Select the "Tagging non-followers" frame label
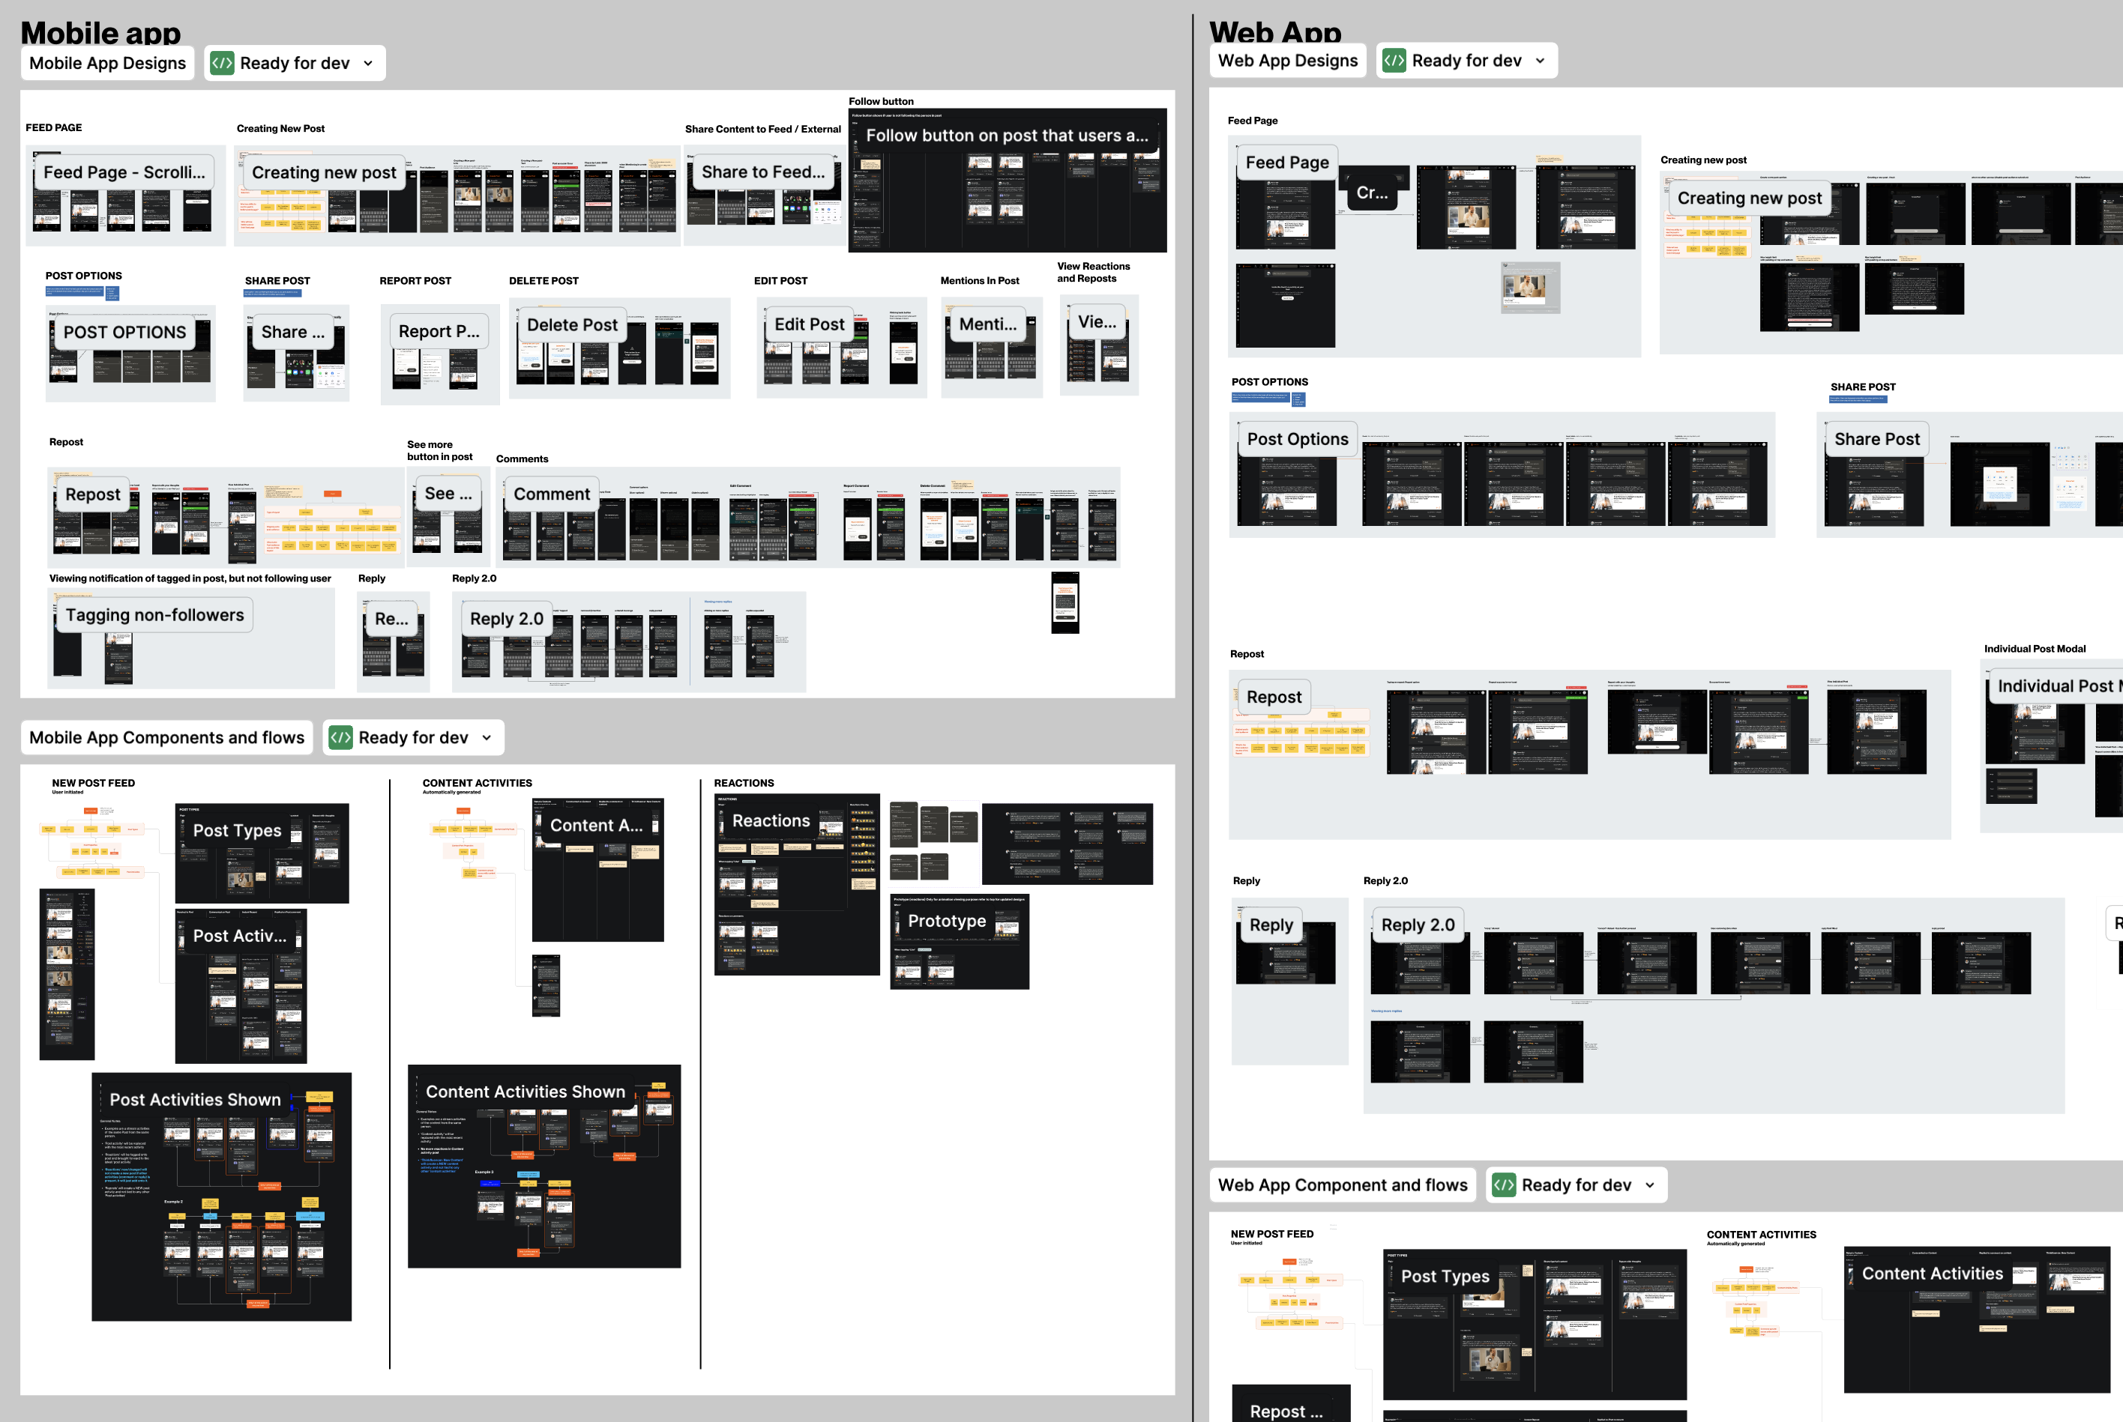 click(x=154, y=616)
